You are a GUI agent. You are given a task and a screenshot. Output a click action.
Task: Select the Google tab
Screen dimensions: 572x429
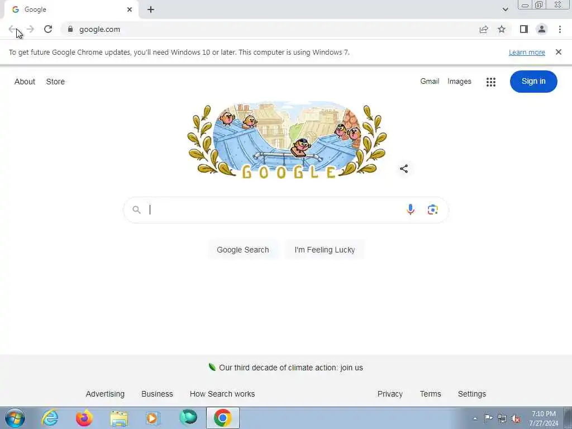(x=71, y=10)
